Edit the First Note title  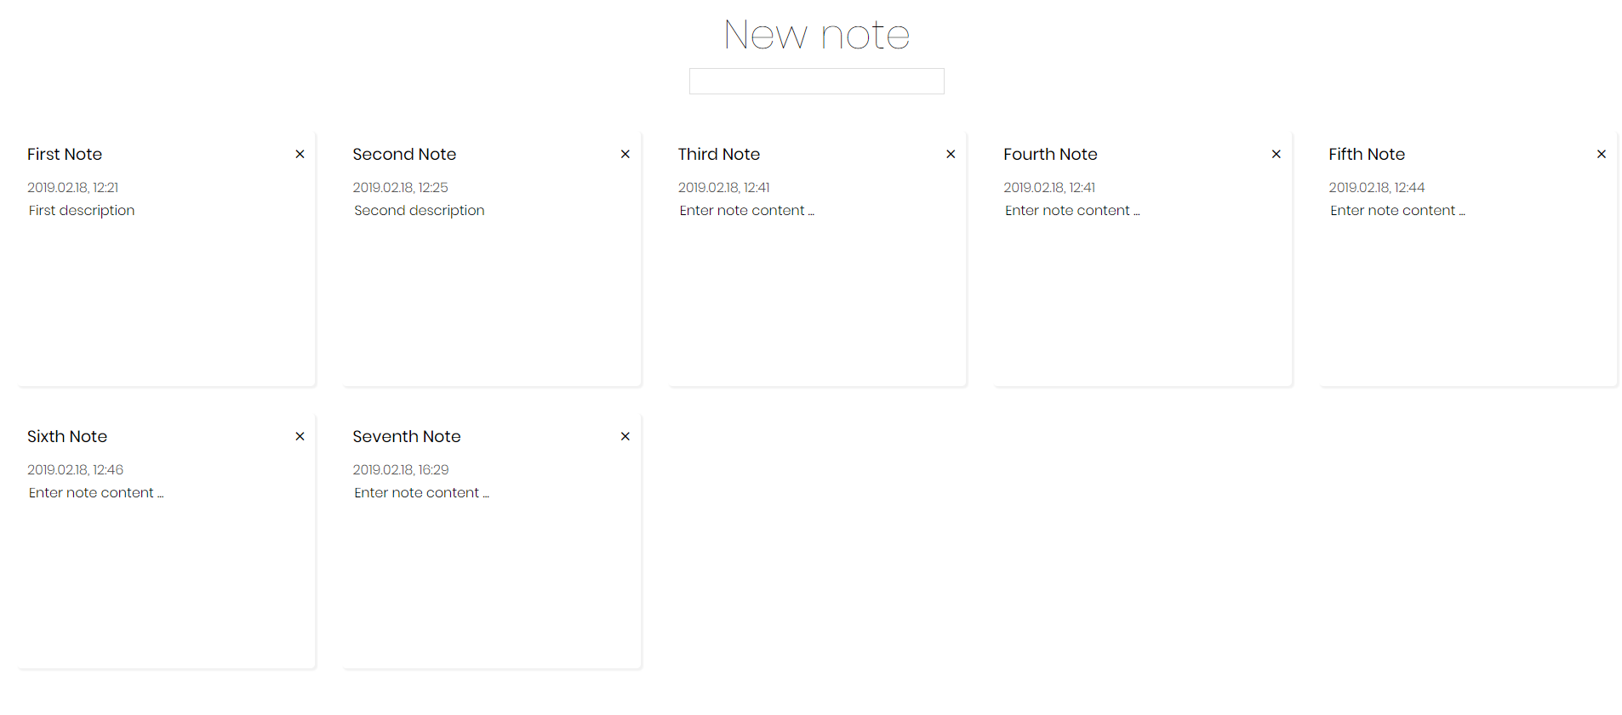click(x=64, y=154)
